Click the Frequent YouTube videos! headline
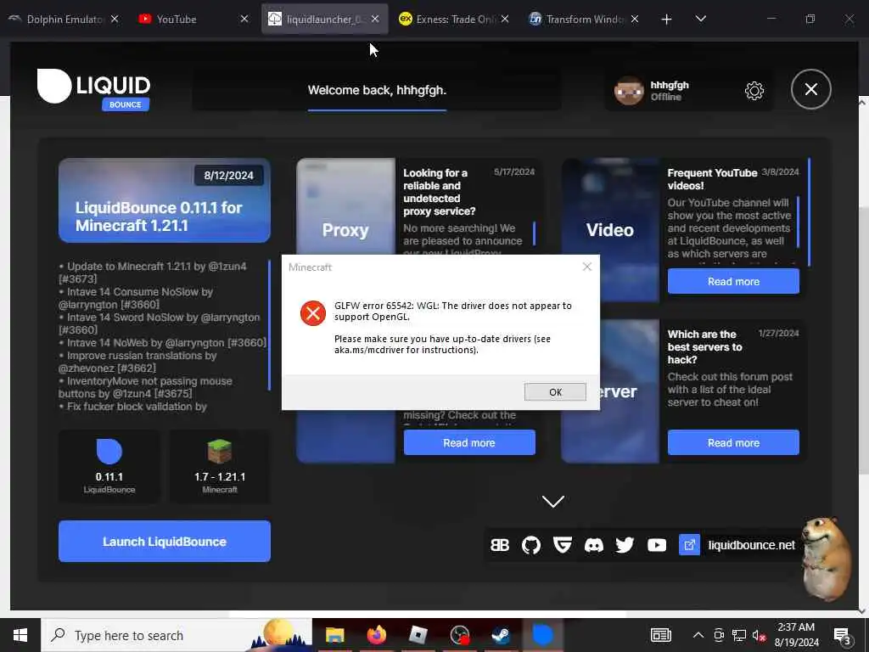 click(x=712, y=179)
